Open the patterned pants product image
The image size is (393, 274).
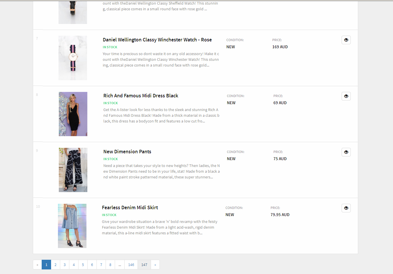pyautogui.click(x=73, y=170)
